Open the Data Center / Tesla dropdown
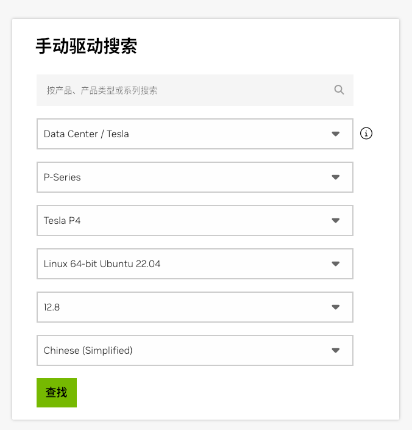412x430 pixels. pos(183,134)
